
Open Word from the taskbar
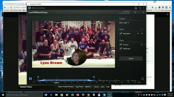tap(46, 95)
